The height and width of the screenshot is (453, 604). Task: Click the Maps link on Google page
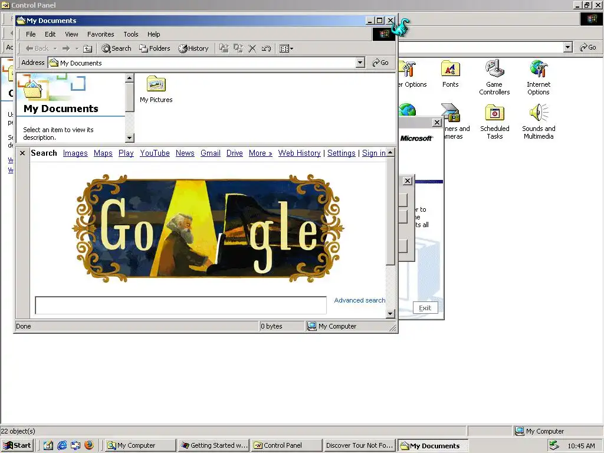click(103, 153)
